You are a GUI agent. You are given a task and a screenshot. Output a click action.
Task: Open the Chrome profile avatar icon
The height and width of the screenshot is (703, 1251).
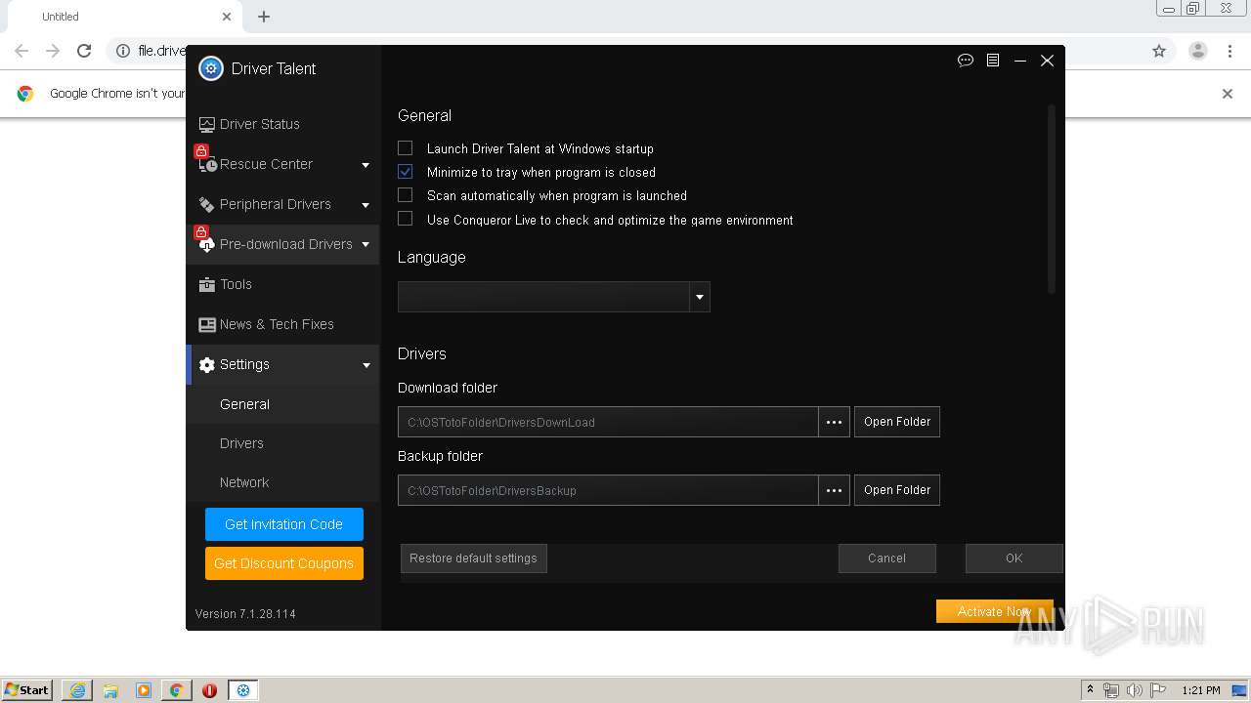tap(1198, 51)
